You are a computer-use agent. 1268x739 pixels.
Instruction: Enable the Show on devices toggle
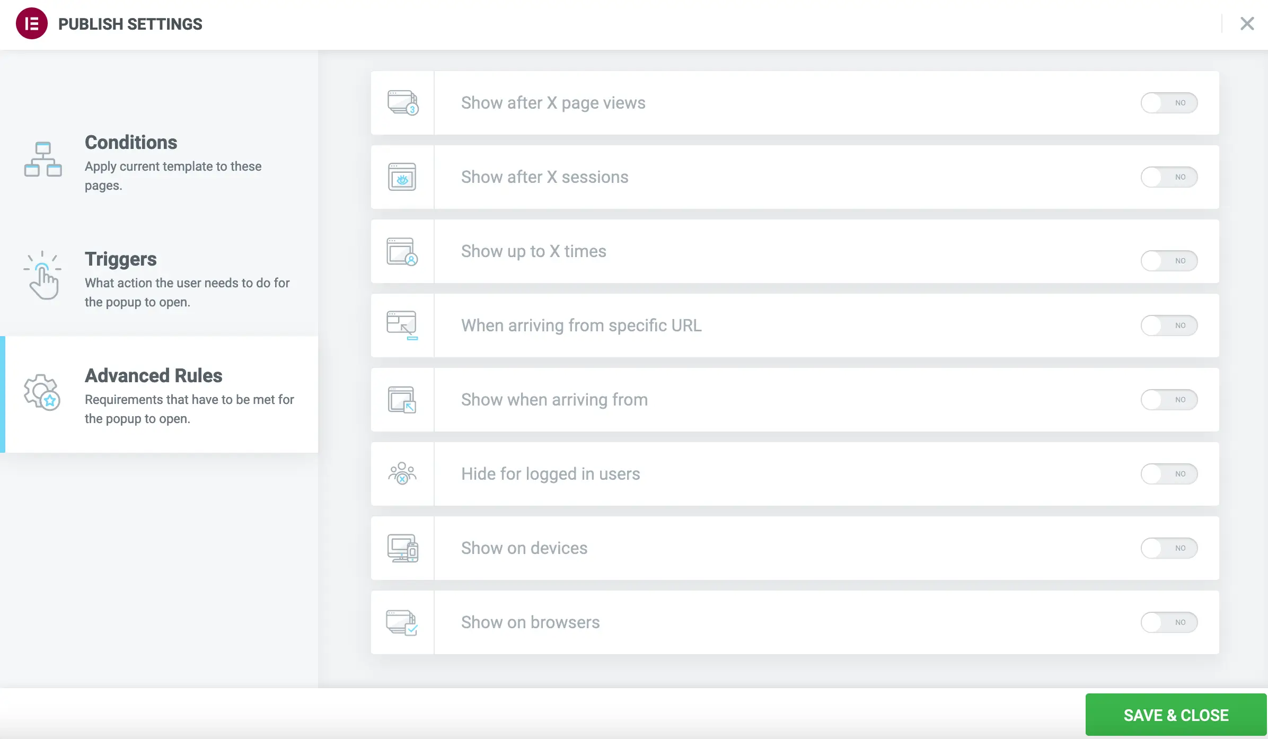click(x=1169, y=548)
